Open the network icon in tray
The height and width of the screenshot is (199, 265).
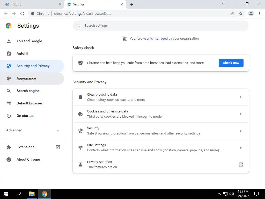pos(225,194)
